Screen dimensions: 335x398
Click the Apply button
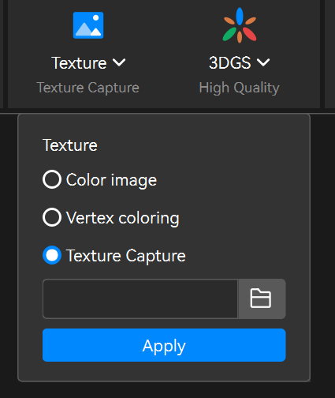164,345
